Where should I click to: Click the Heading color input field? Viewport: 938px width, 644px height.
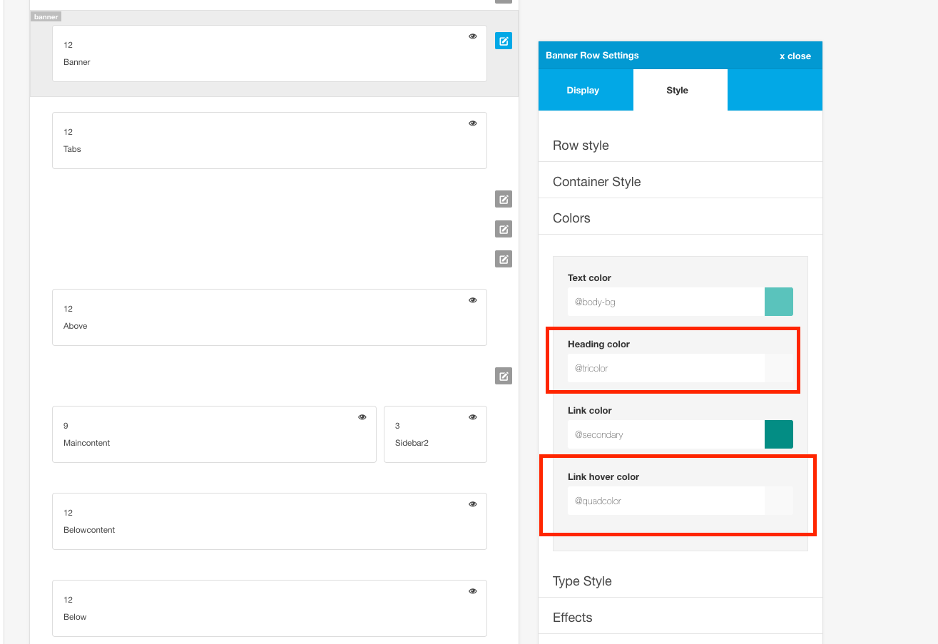tap(666, 368)
